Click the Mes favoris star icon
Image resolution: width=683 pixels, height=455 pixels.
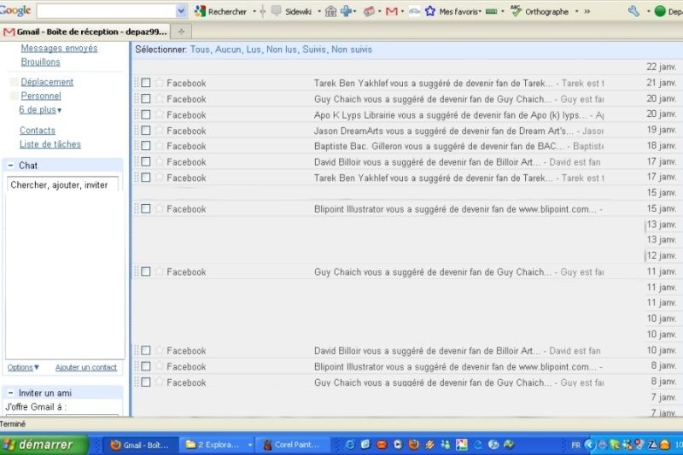430,11
